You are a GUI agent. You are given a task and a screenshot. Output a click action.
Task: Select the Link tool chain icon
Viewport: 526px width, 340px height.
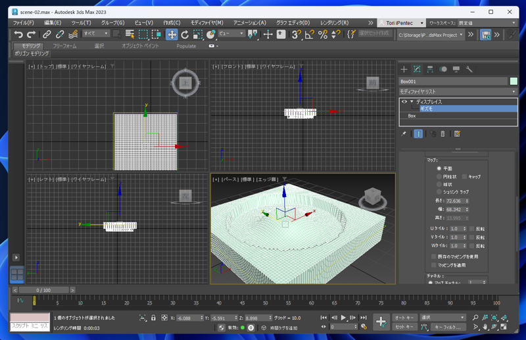coord(47,34)
